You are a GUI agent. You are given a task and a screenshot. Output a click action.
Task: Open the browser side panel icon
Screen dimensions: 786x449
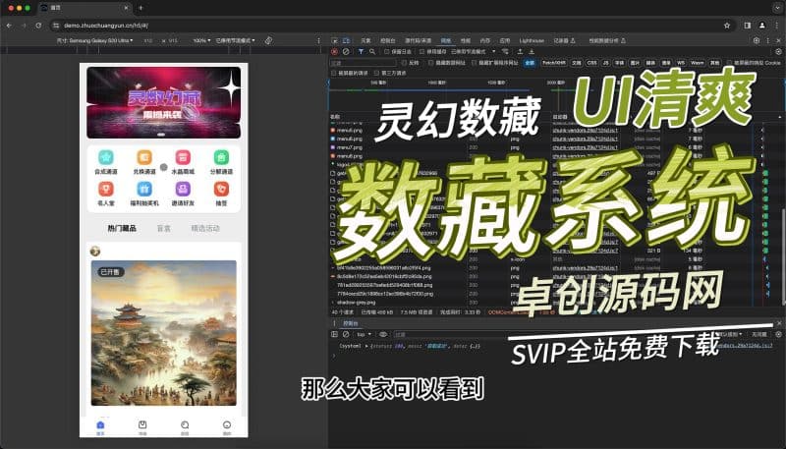coord(748,26)
